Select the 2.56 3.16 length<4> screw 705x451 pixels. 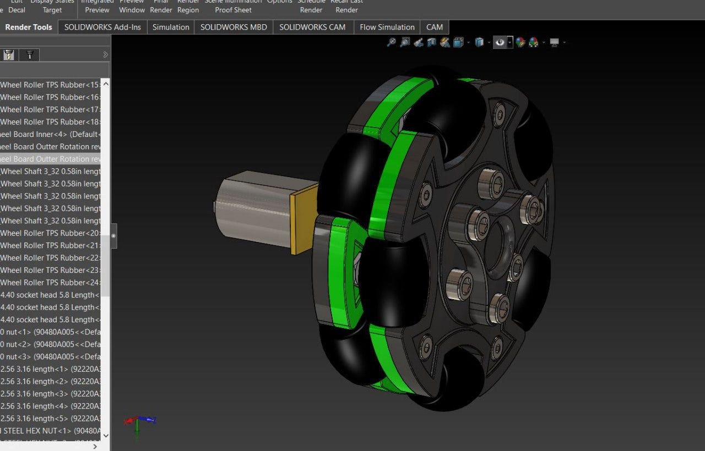(51, 406)
